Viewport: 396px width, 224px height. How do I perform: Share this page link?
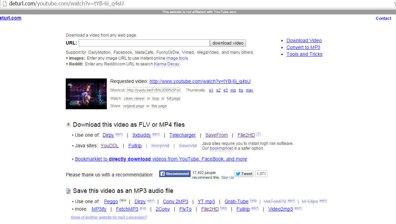159,106
